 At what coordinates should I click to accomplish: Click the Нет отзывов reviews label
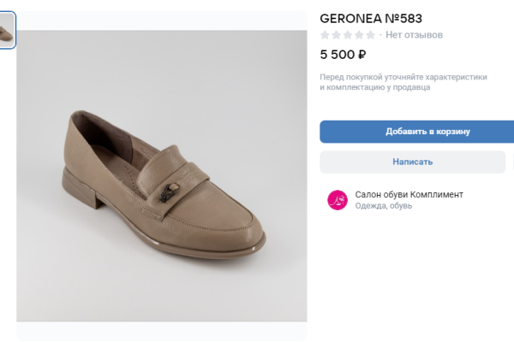click(415, 35)
